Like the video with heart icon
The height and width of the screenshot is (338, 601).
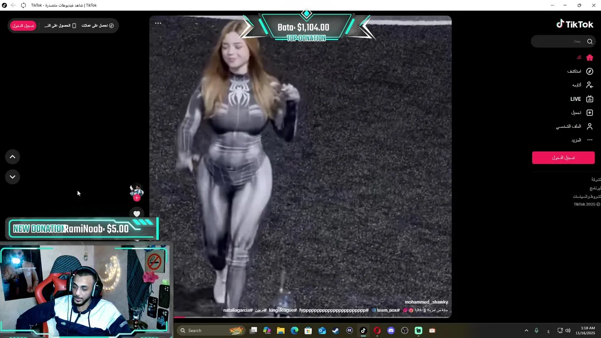(137, 214)
